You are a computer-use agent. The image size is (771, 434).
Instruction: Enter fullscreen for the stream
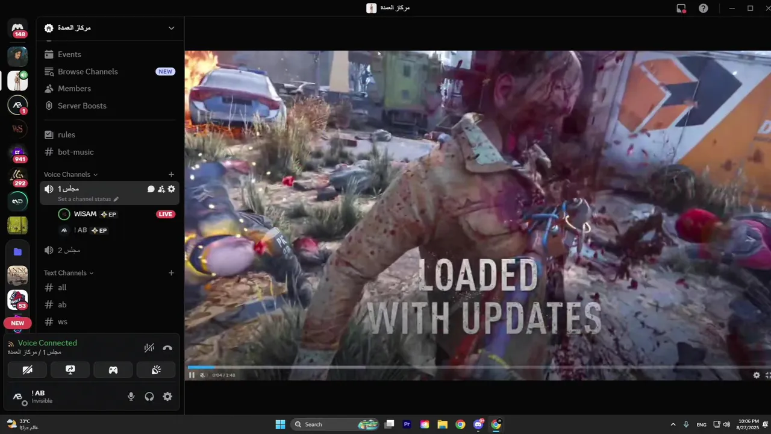tap(768, 375)
